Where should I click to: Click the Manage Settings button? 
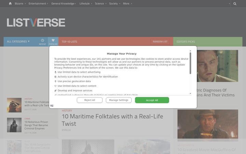(x=119, y=100)
